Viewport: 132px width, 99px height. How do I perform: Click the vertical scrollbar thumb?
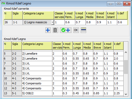tap(126, 67)
